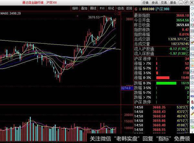The image size is (194, 143).
Task: Open the 服务 menu
Action: [173, 3]
